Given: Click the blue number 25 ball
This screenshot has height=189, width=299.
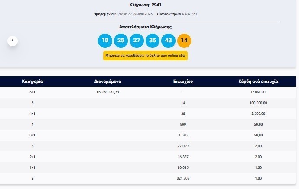Looking at the screenshot, I should [120, 41].
